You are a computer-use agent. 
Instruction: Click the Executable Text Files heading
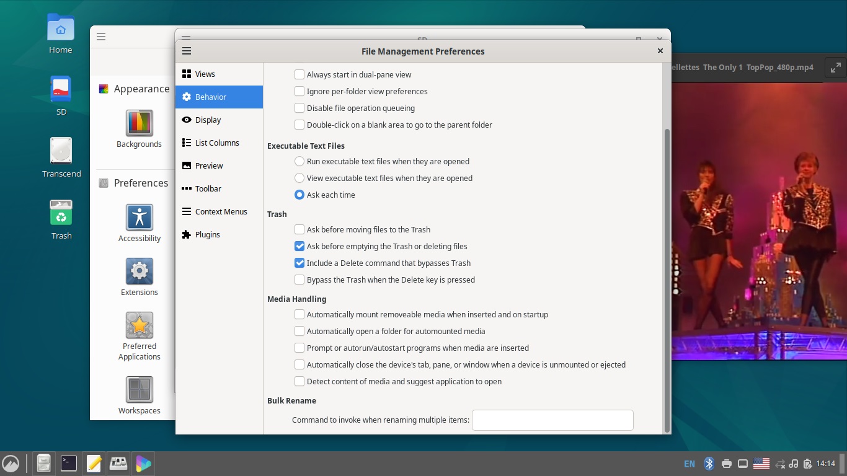click(306, 146)
